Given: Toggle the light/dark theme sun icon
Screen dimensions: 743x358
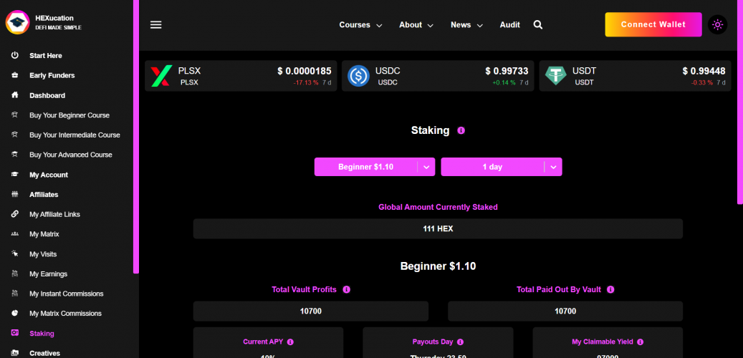Looking at the screenshot, I should (x=717, y=24).
